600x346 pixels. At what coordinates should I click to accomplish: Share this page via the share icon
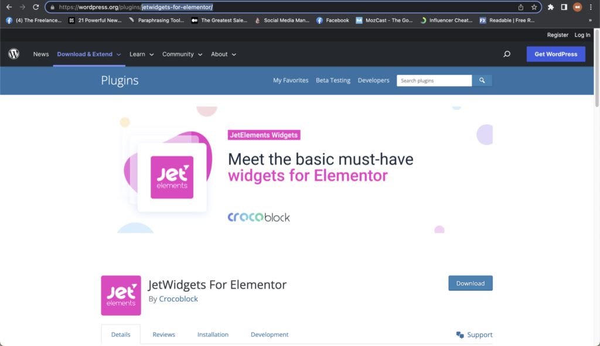[x=521, y=7]
